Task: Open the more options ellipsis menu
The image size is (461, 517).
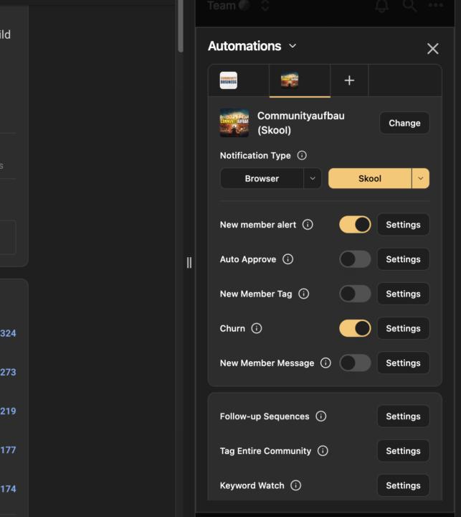Action: 436,5
